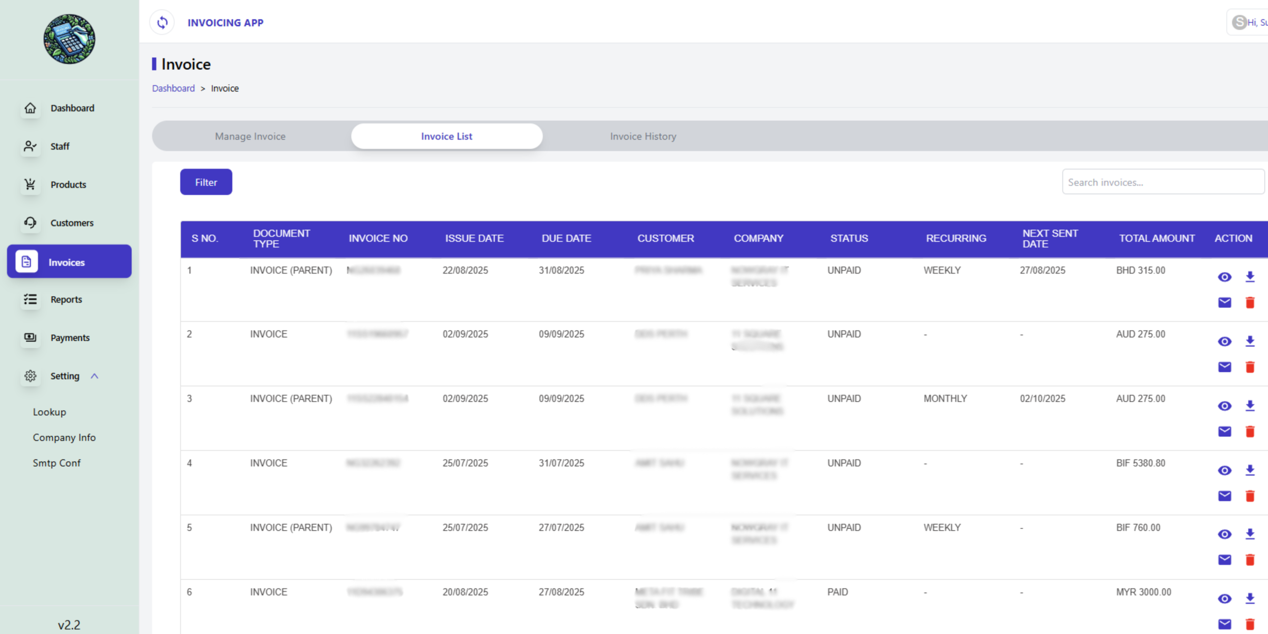View invoice row 1 with eye icon
Viewport: 1268px width, 634px height.
[x=1224, y=277]
